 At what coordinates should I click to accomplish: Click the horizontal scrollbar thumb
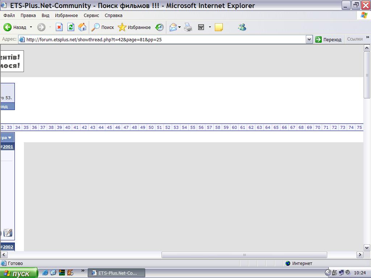(244, 255)
